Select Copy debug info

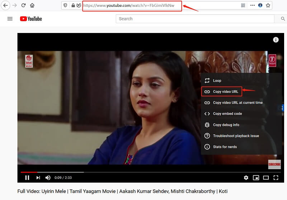tap(241, 125)
